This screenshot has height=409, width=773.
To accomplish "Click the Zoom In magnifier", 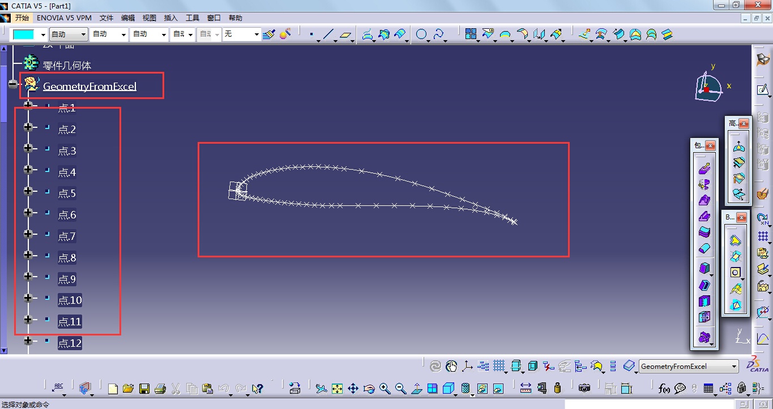I will pos(385,389).
